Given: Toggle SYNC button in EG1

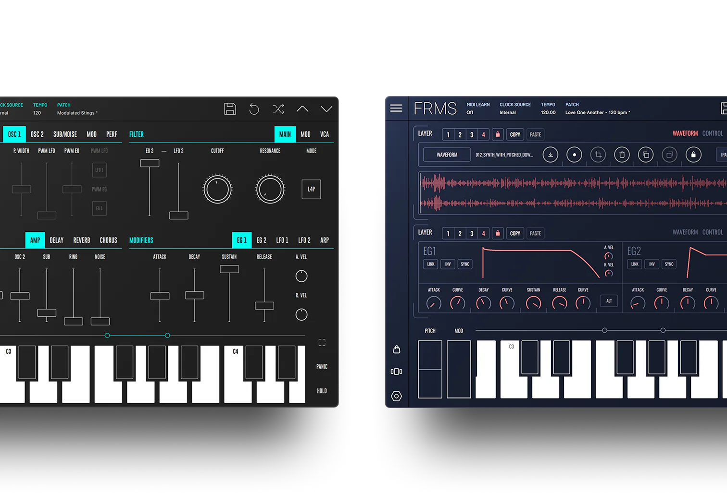Looking at the screenshot, I should coord(465,264).
